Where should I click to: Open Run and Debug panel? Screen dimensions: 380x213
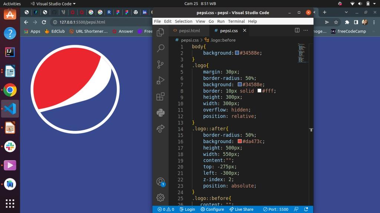click(x=160, y=80)
